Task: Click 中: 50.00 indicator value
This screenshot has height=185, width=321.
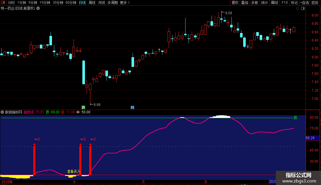Action: [x=83, y=112]
